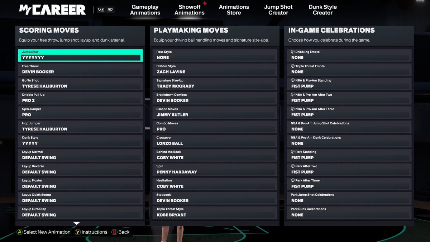Viewport: 430px width, 242px height.
Task: Click the white scroll-down arrow below Scoring Moves
Action: pos(77,223)
